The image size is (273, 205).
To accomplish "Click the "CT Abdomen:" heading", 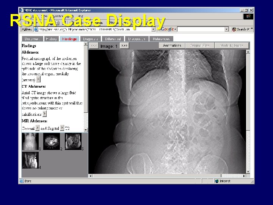I will pos(34,87).
